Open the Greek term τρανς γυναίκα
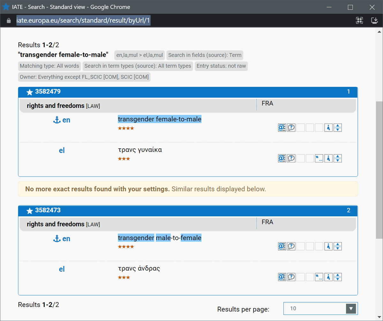 [140, 150]
